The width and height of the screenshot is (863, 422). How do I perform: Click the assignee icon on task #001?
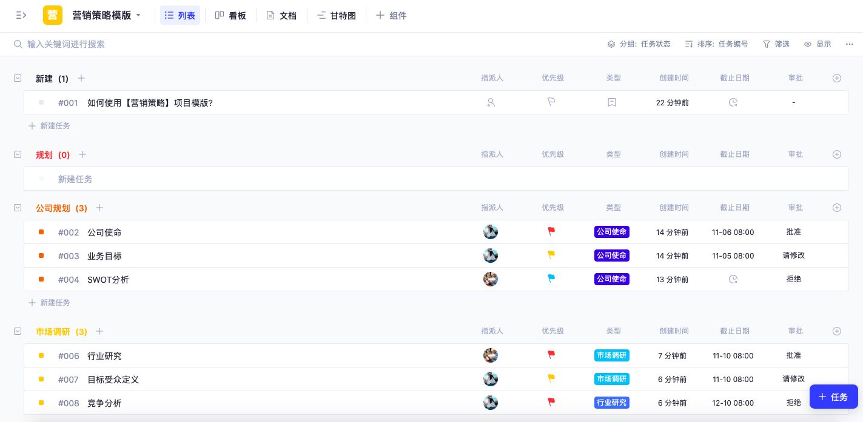pos(490,102)
